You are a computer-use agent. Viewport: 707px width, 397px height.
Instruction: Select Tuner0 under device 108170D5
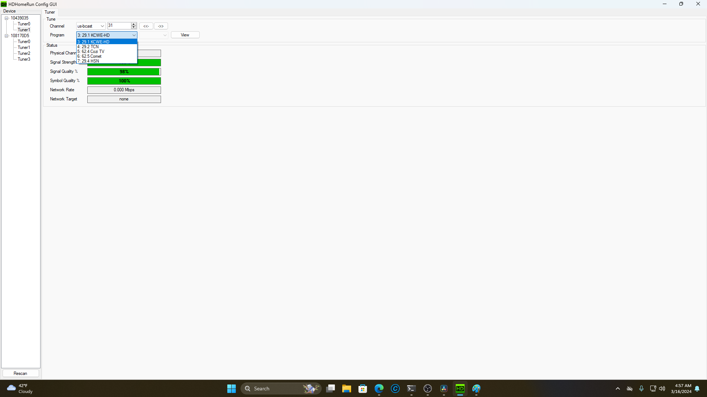coord(24,42)
